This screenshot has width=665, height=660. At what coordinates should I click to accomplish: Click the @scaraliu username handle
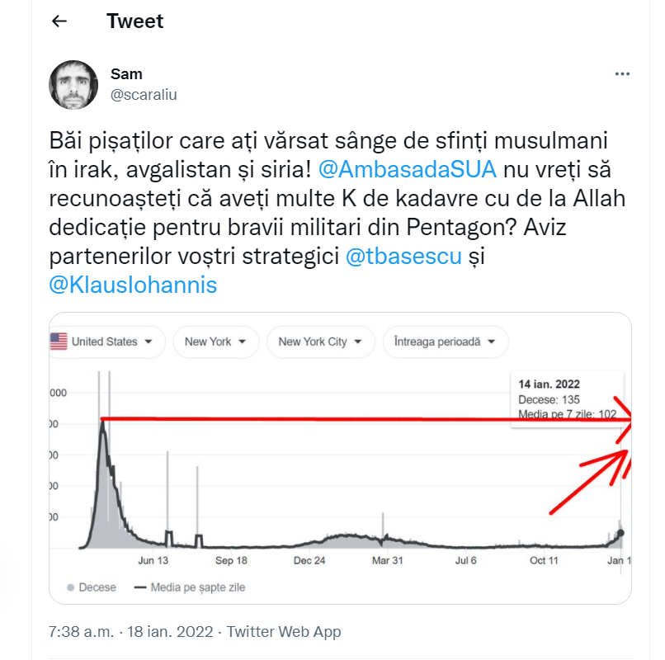coord(144,95)
